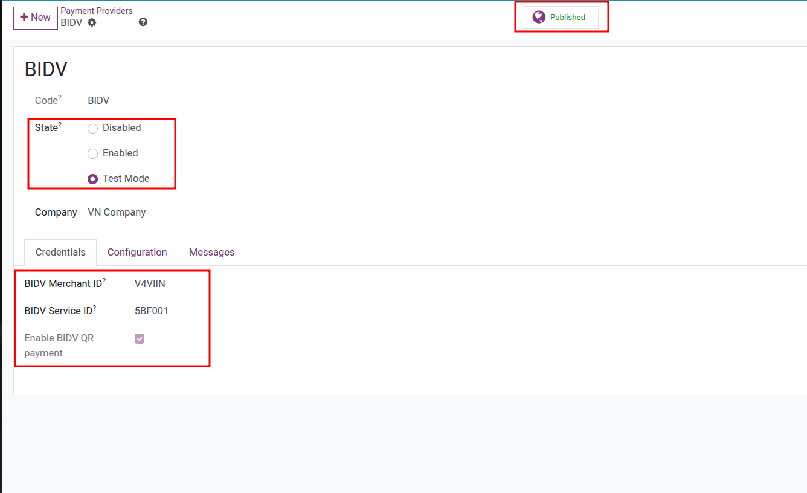Click the plus icon in the New button
This screenshot has height=493, width=807.
click(x=23, y=18)
